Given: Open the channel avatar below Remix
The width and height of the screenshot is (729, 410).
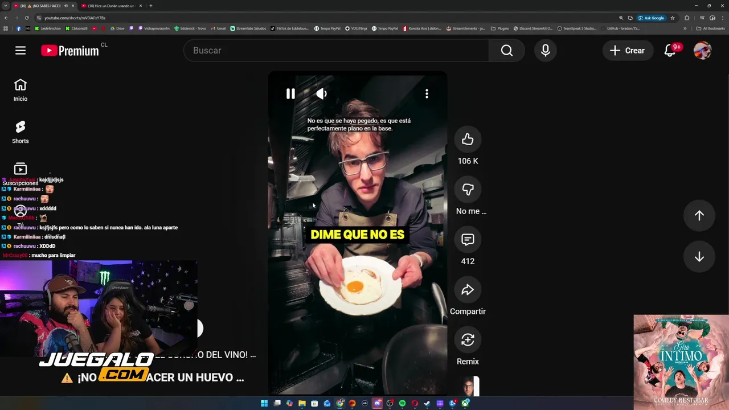Looking at the screenshot, I should pyautogui.click(x=468, y=386).
